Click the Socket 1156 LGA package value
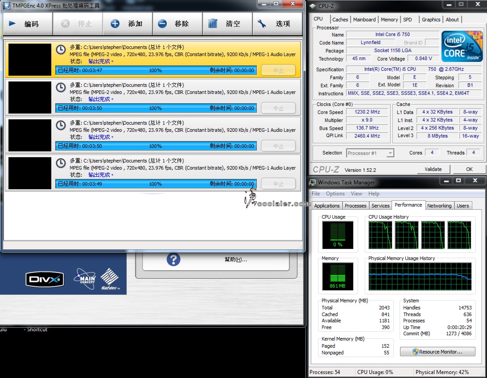Screen dimensions: 487x378 coord(392,50)
